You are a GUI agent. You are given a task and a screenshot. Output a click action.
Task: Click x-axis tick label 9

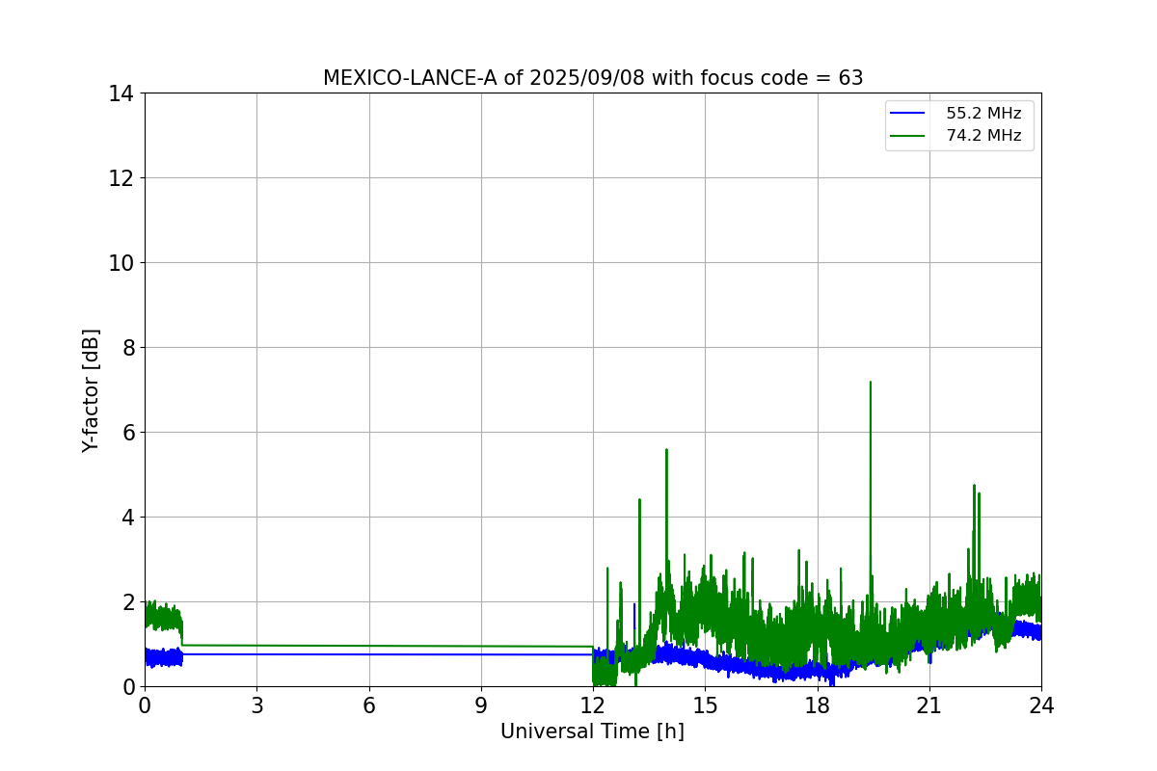[x=481, y=705]
